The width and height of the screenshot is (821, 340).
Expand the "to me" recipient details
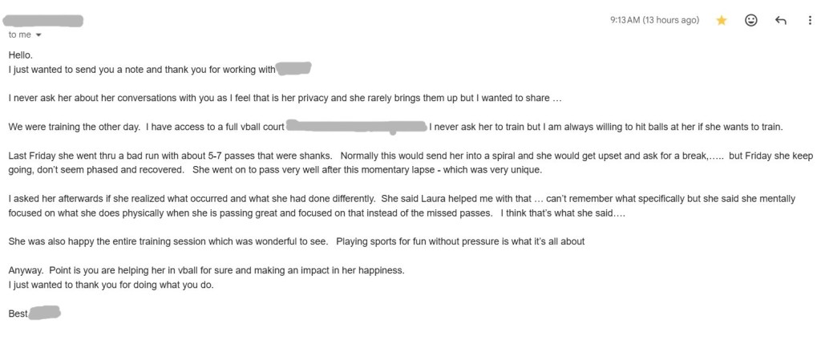38,35
